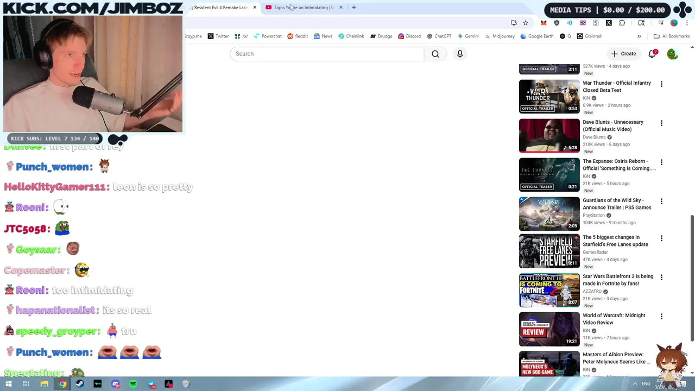Open the War Thunder Infantry Beta thumbnail
This screenshot has width=695, height=391.
pyautogui.click(x=549, y=97)
